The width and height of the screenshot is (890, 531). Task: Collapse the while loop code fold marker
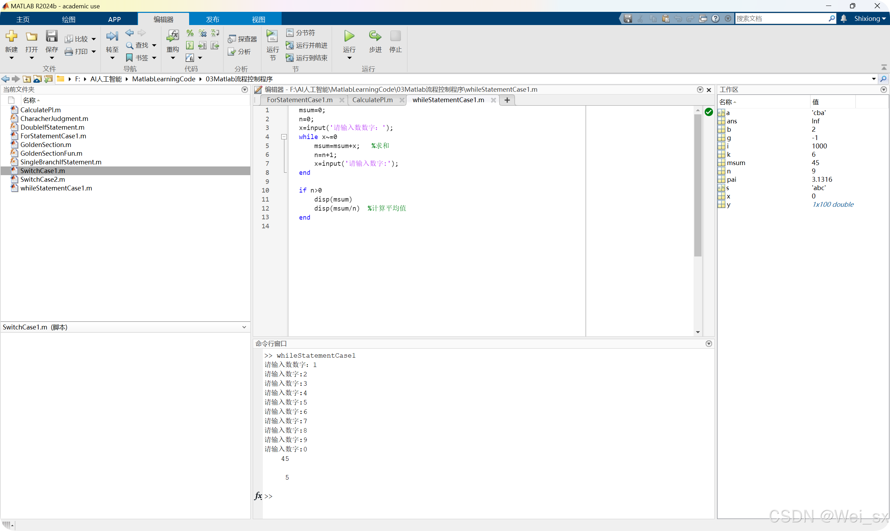(x=284, y=137)
